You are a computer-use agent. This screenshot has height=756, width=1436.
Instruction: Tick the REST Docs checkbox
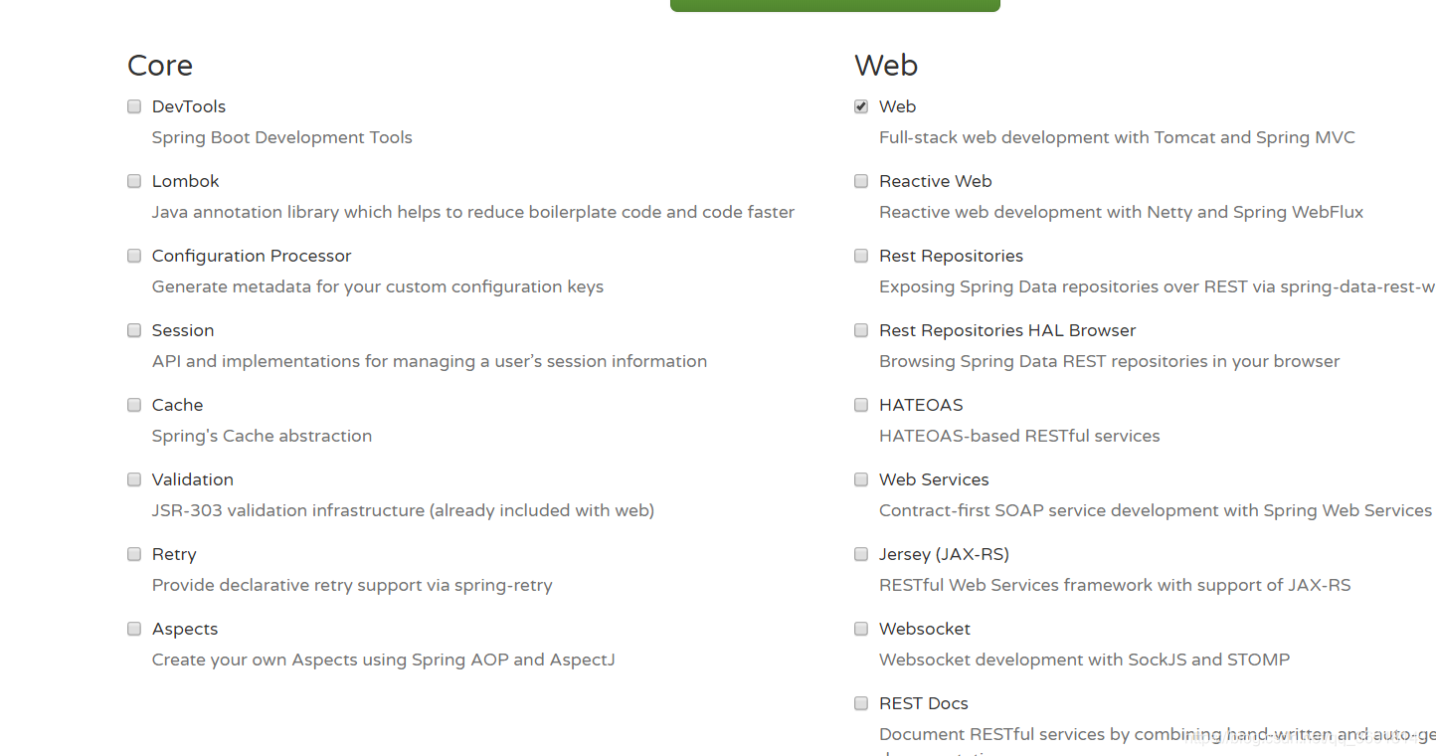(x=861, y=703)
